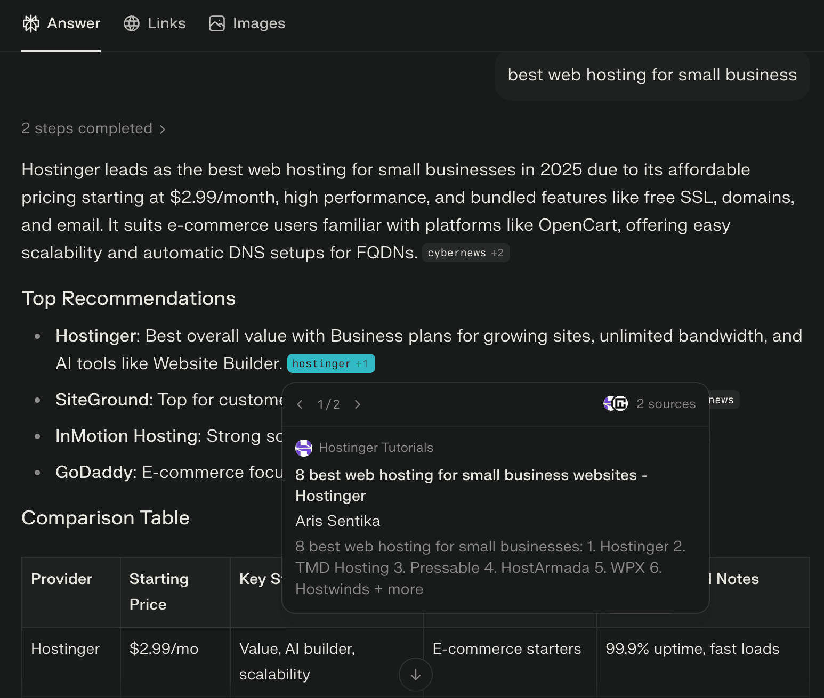Click the Hostinger Tutorials favicon in source card
824x698 pixels.
pos(304,448)
